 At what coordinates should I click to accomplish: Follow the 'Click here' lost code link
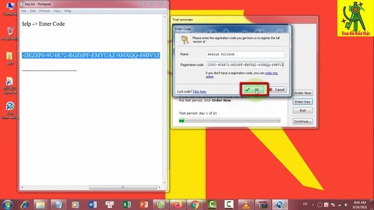pos(199,92)
